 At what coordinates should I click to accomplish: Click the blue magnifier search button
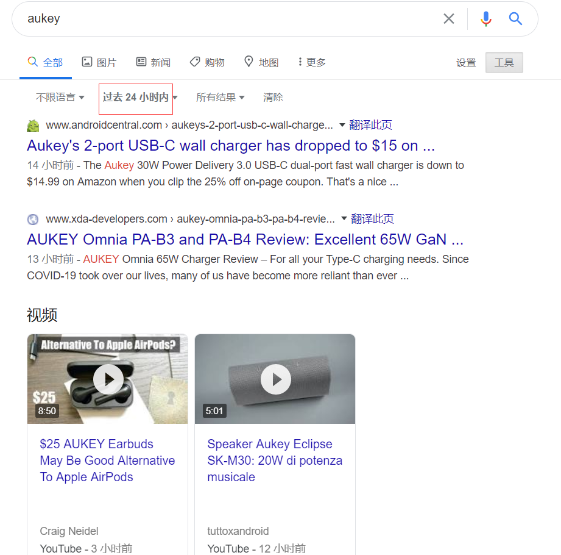click(515, 19)
